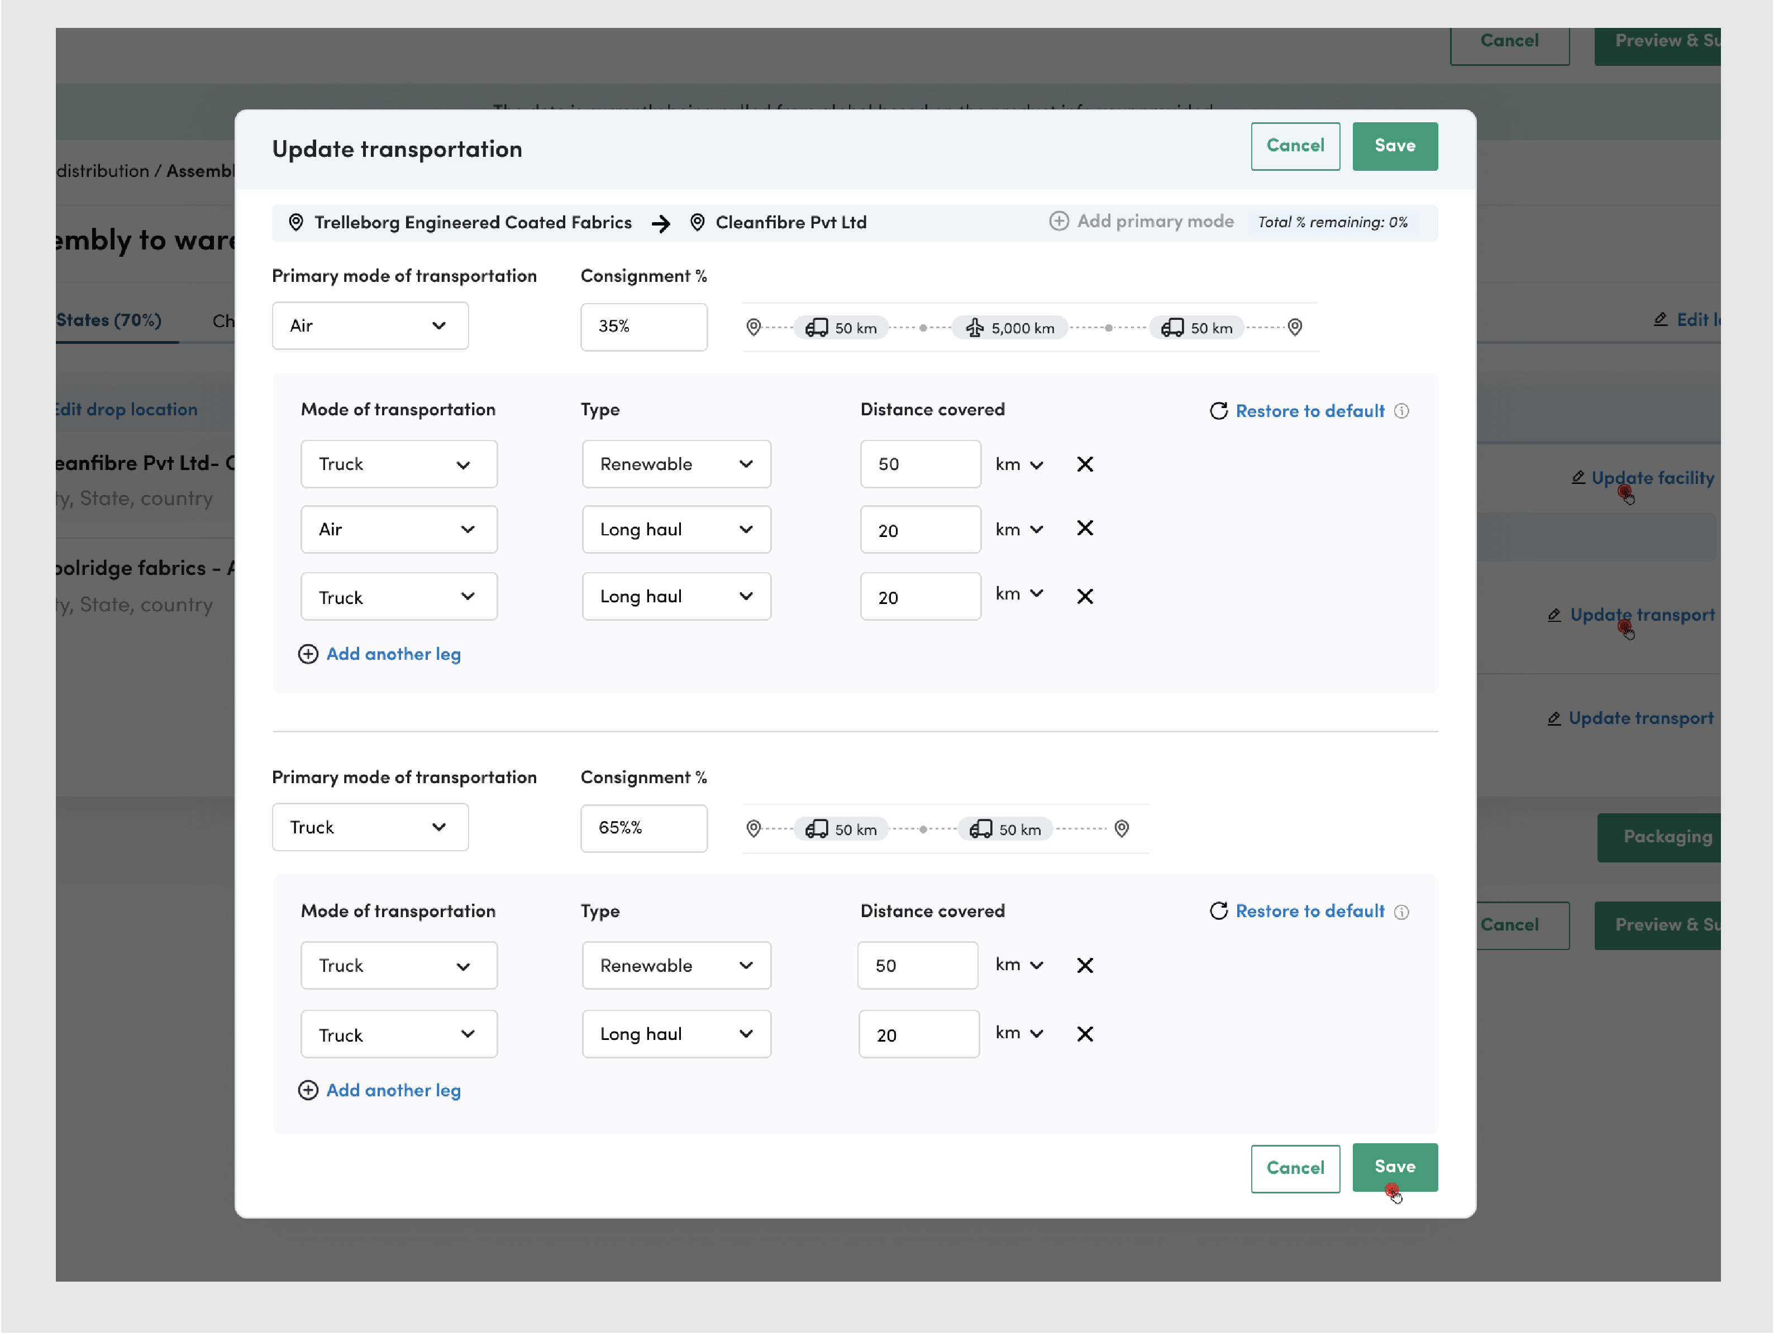Click info icon beside first Restore to default

[1401, 411]
